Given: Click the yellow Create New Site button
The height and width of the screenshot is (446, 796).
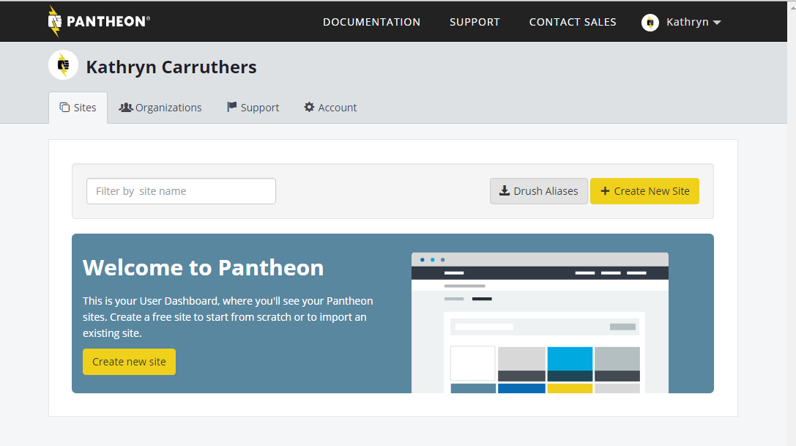Looking at the screenshot, I should pyautogui.click(x=644, y=191).
